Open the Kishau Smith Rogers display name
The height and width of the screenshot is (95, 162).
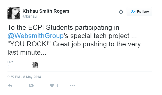(x=46, y=11)
